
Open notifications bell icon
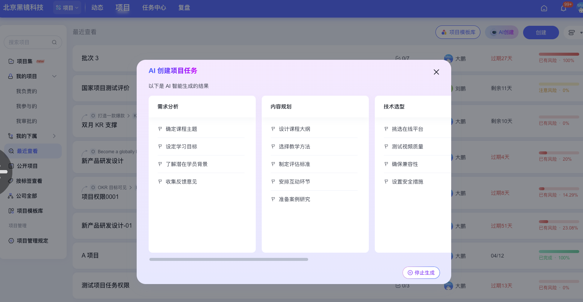pyautogui.click(x=564, y=8)
